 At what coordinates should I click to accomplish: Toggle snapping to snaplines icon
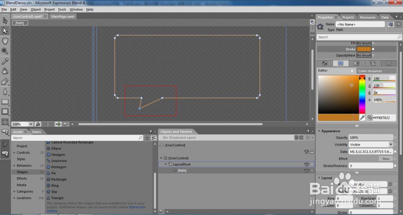click(58, 124)
